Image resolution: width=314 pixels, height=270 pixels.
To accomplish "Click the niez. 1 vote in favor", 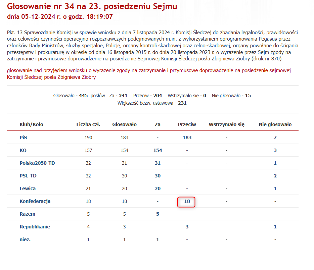I will [x=158, y=239].
